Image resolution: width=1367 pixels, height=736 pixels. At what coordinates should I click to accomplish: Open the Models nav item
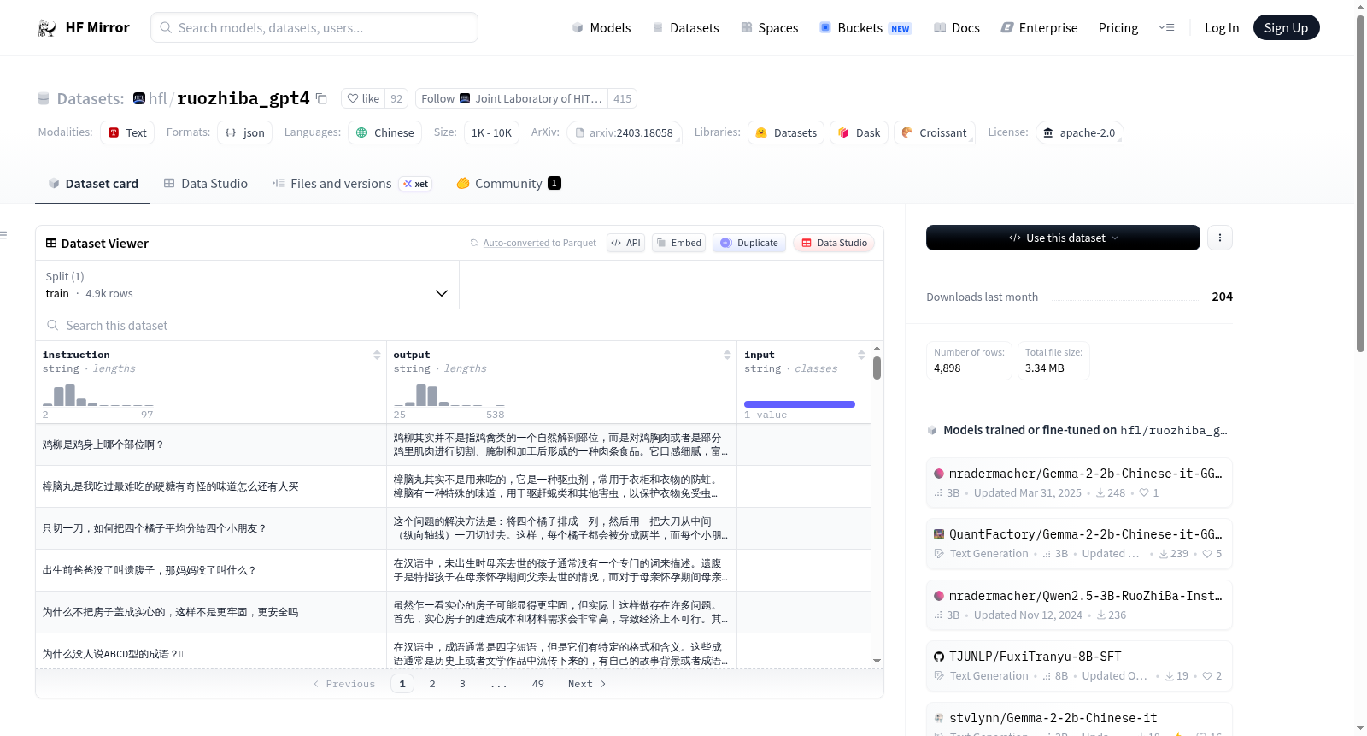[601, 27]
